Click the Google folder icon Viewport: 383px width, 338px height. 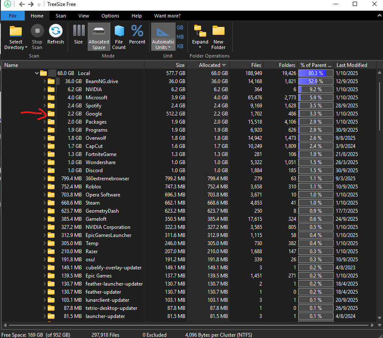click(51, 114)
